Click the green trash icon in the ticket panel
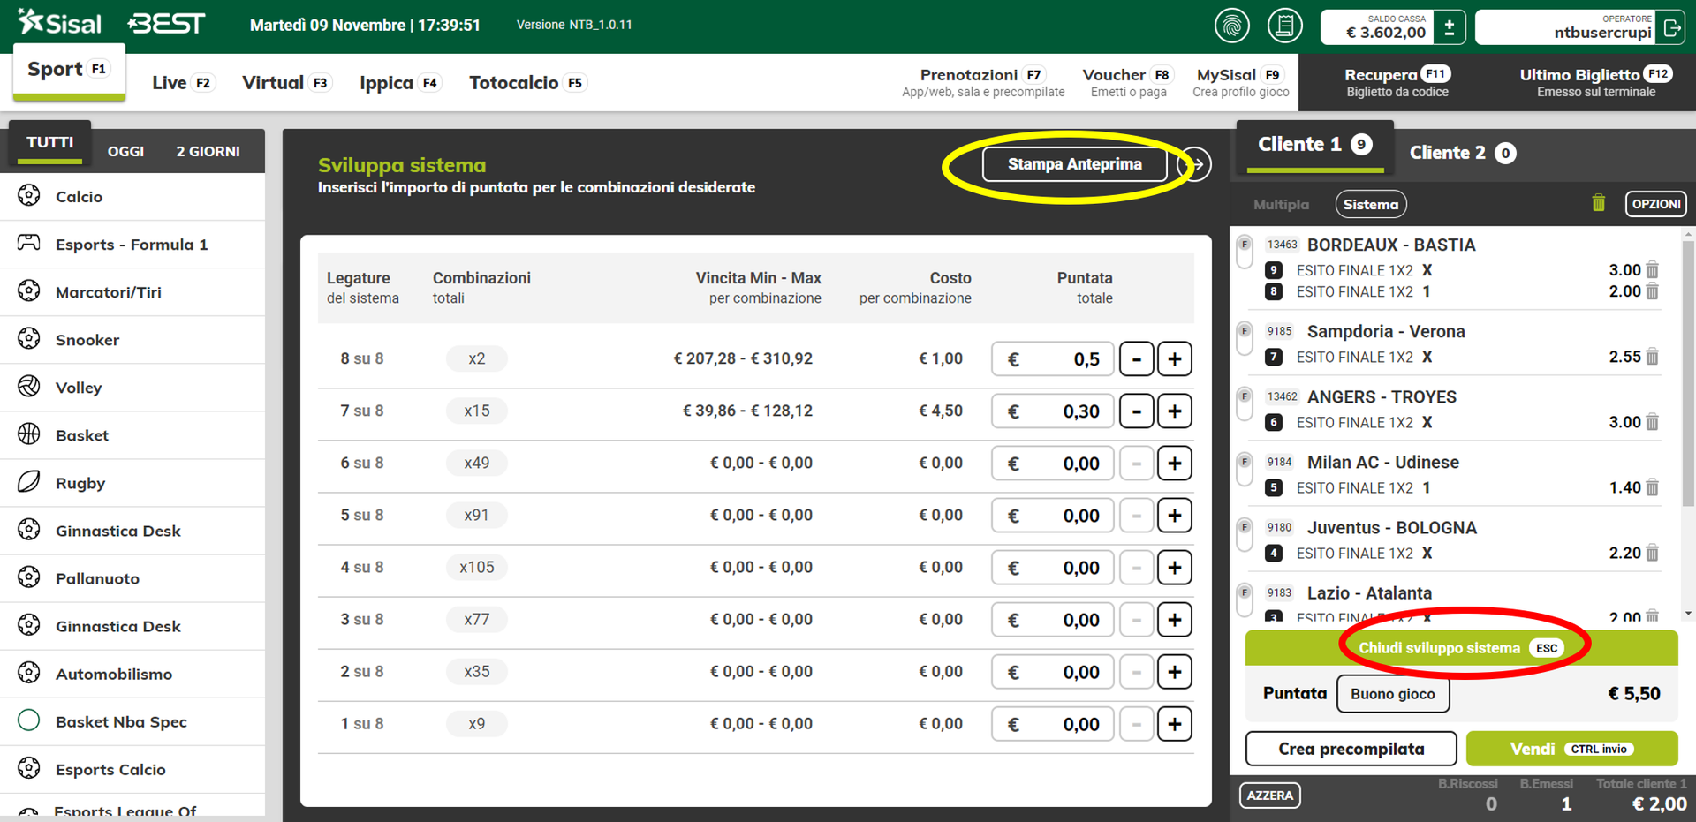The height and width of the screenshot is (822, 1696). coord(1599,203)
